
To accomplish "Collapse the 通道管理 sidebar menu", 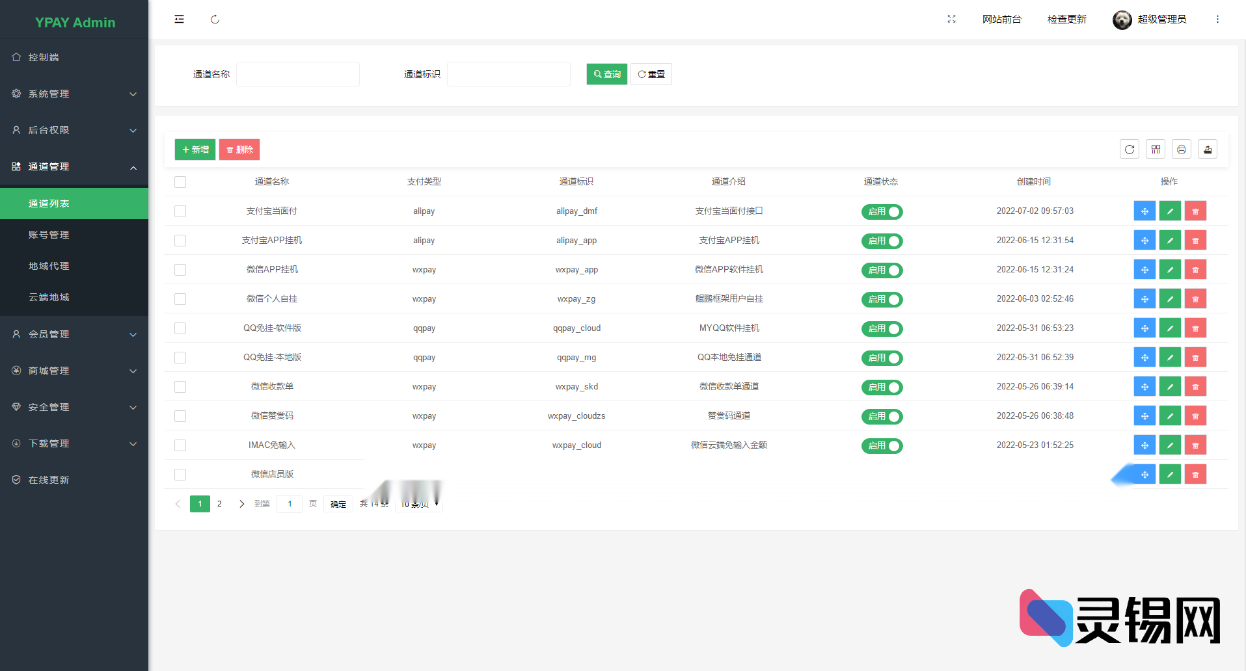I will coord(74,166).
